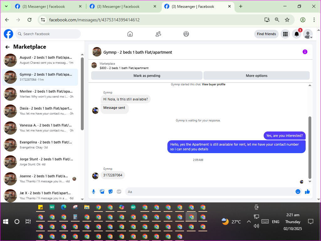Click the 'Hi Nola, is this still available?' message
321x241 pixels.
(125, 99)
